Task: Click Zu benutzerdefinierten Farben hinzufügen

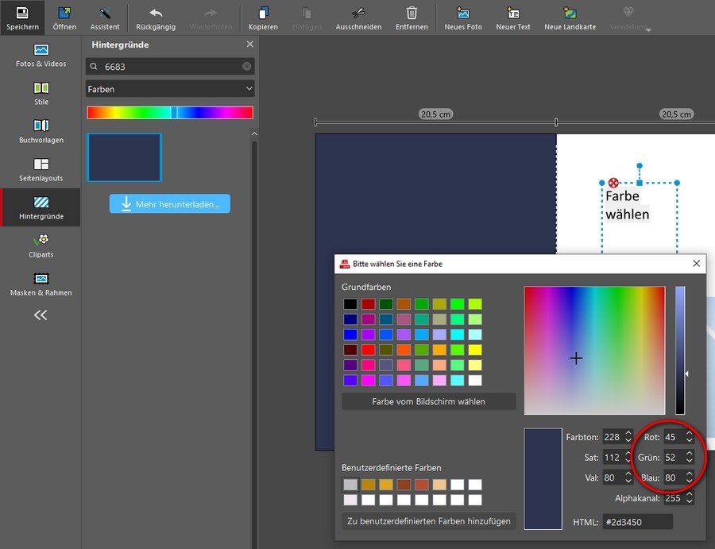Action: [x=429, y=521]
